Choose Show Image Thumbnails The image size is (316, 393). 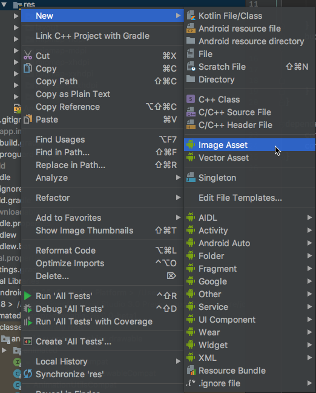coord(102,230)
